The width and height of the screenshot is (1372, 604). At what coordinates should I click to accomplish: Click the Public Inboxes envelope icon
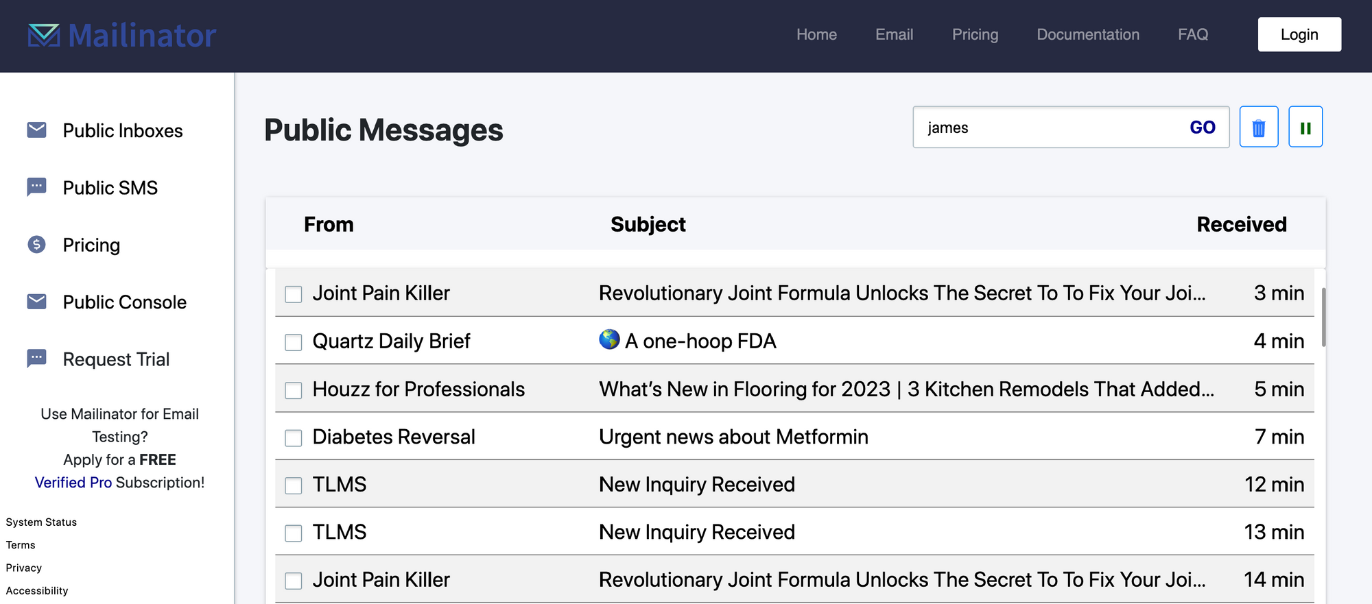36,130
